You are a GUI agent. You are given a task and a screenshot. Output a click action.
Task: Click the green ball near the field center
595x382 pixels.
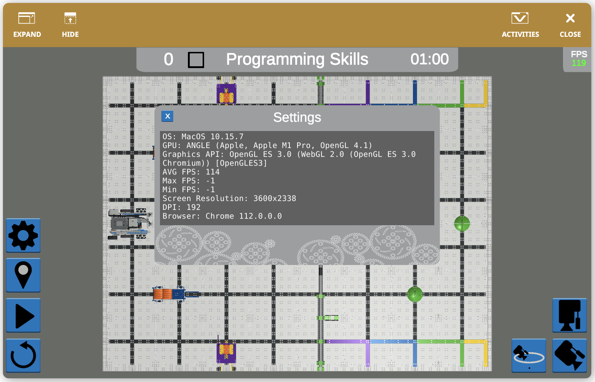point(415,294)
